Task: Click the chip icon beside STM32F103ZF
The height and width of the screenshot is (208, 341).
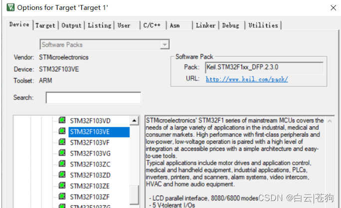Action: point(62,196)
